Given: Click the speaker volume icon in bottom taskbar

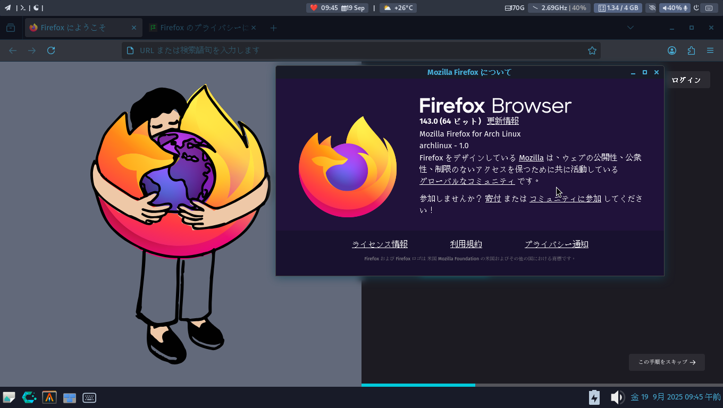Looking at the screenshot, I should (x=617, y=397).
